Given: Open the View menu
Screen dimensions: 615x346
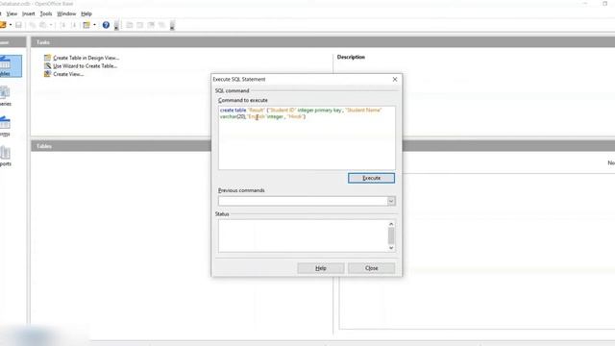Looking at the screenshot, I should pyautogui.click(x=12, y=13).
